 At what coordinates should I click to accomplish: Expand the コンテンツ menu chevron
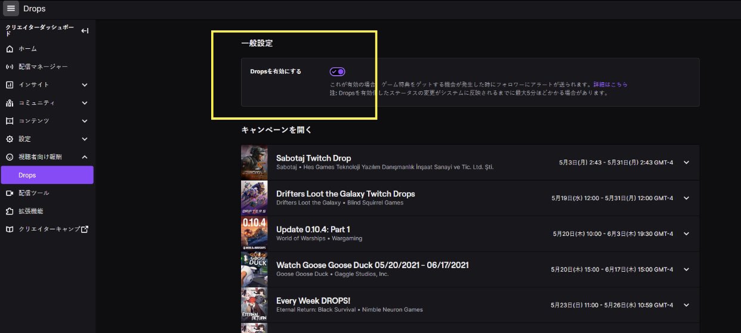tap(85, 121)
